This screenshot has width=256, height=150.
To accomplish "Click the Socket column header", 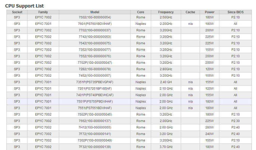I will pyautogui.click(x=17, y=12).
